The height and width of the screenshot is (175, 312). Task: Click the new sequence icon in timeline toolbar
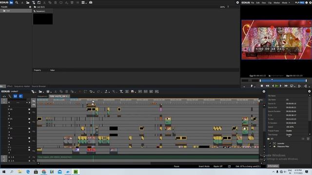(33, 91)
